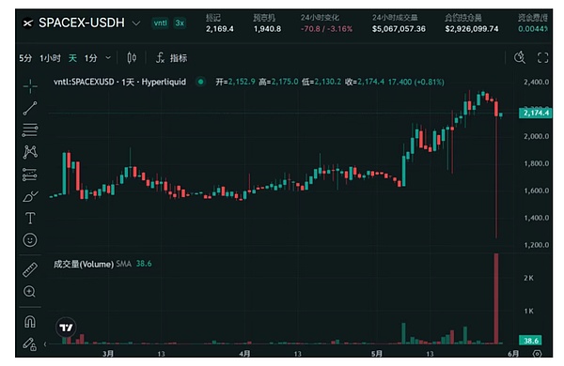Select the ruler measure tool

coord(30,270)
